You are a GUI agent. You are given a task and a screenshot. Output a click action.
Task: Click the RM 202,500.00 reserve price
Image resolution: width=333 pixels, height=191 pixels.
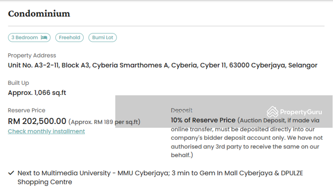[x=37, y=121]
